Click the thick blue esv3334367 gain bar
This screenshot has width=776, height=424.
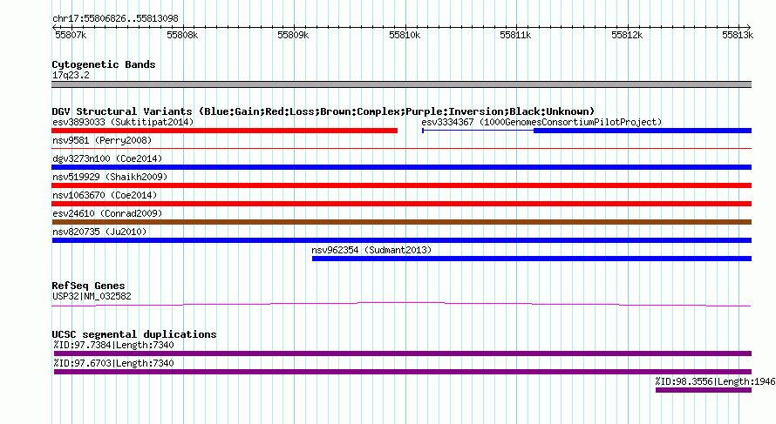coord(643,131)
